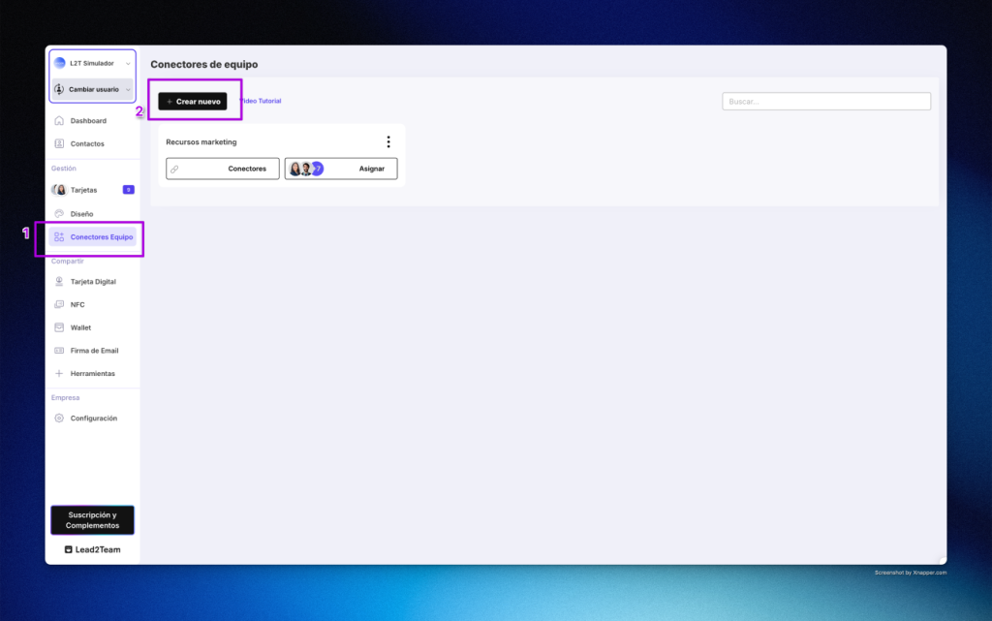Click the Diseño palette icon

pos(59,213)
